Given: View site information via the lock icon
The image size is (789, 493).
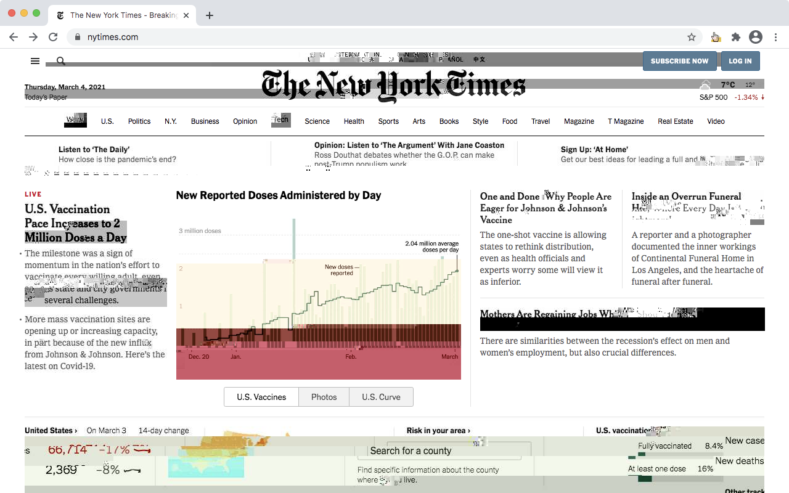Looking at the screenshot, I should coord(78,37).
